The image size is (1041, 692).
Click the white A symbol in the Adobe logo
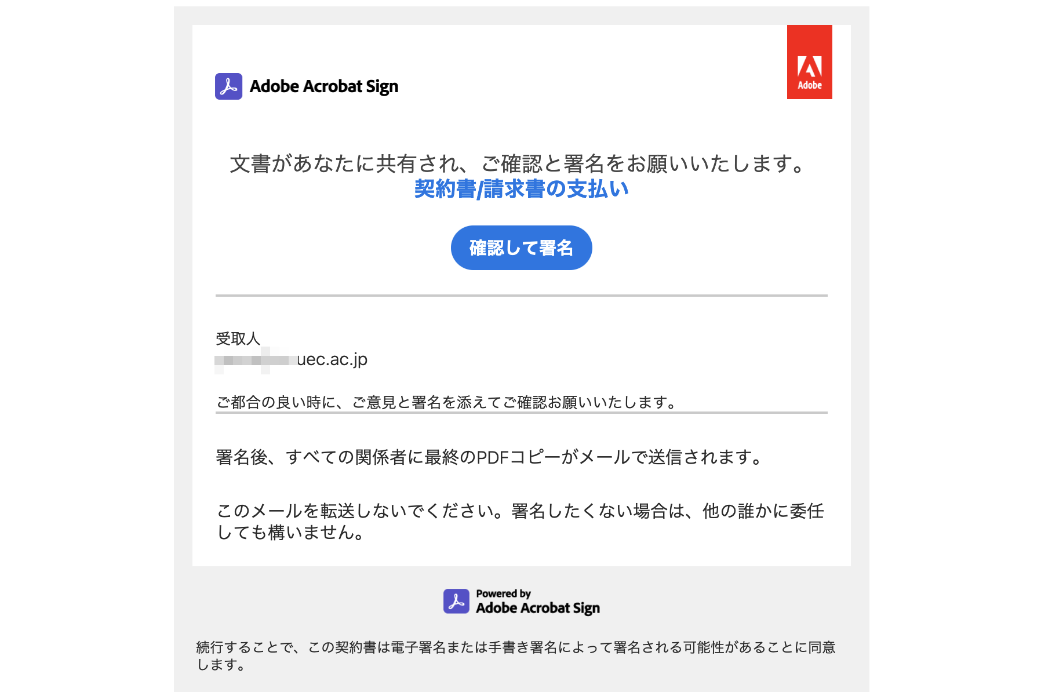(810, 67)
